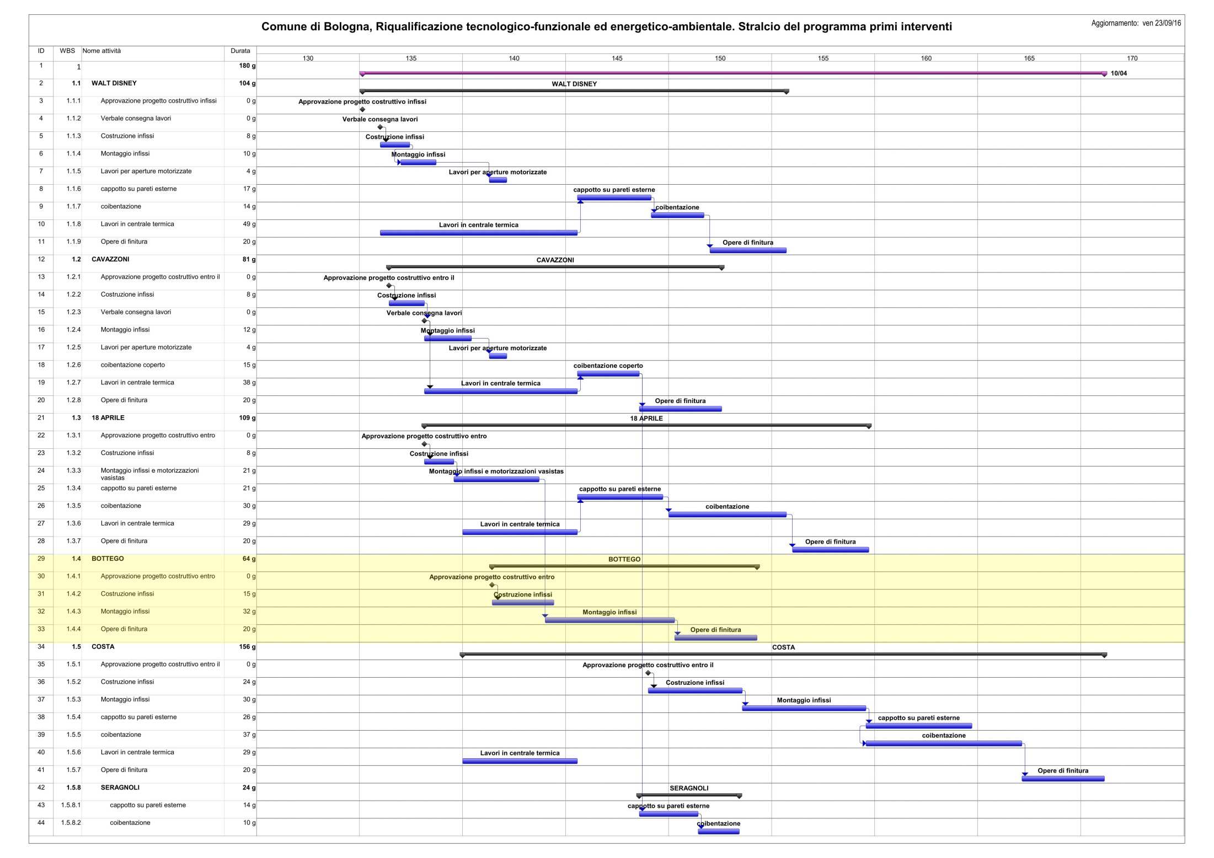This screenshot has height=858, width=1214.
Task: Click row 10 Lavori in centrale termica bar
Action: 479,233
